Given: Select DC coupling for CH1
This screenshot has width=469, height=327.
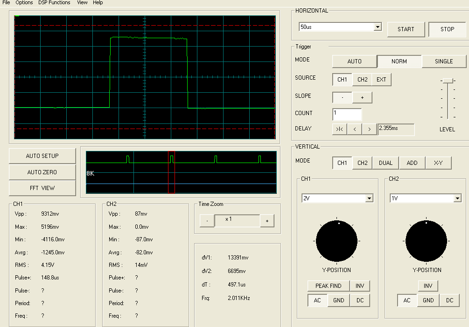Looking at the screenshot, I should tap(360, 300).
